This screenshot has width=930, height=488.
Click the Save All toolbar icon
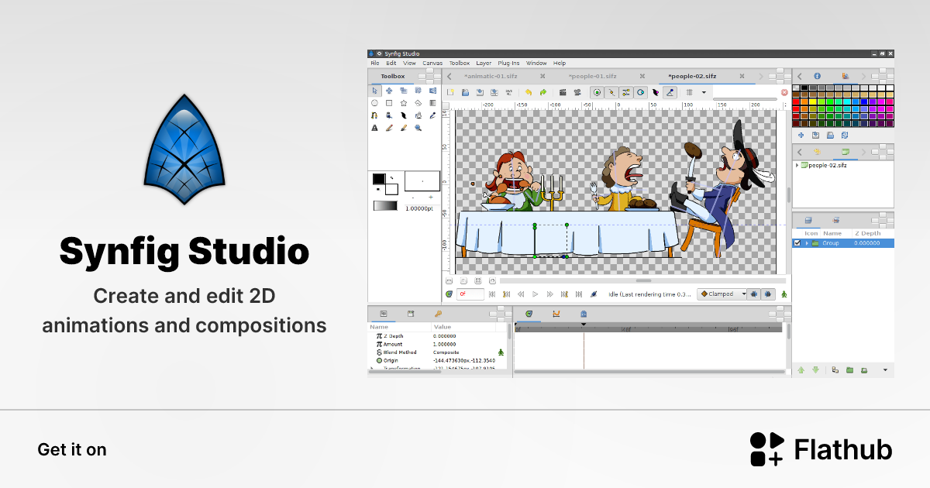point(510,91)
